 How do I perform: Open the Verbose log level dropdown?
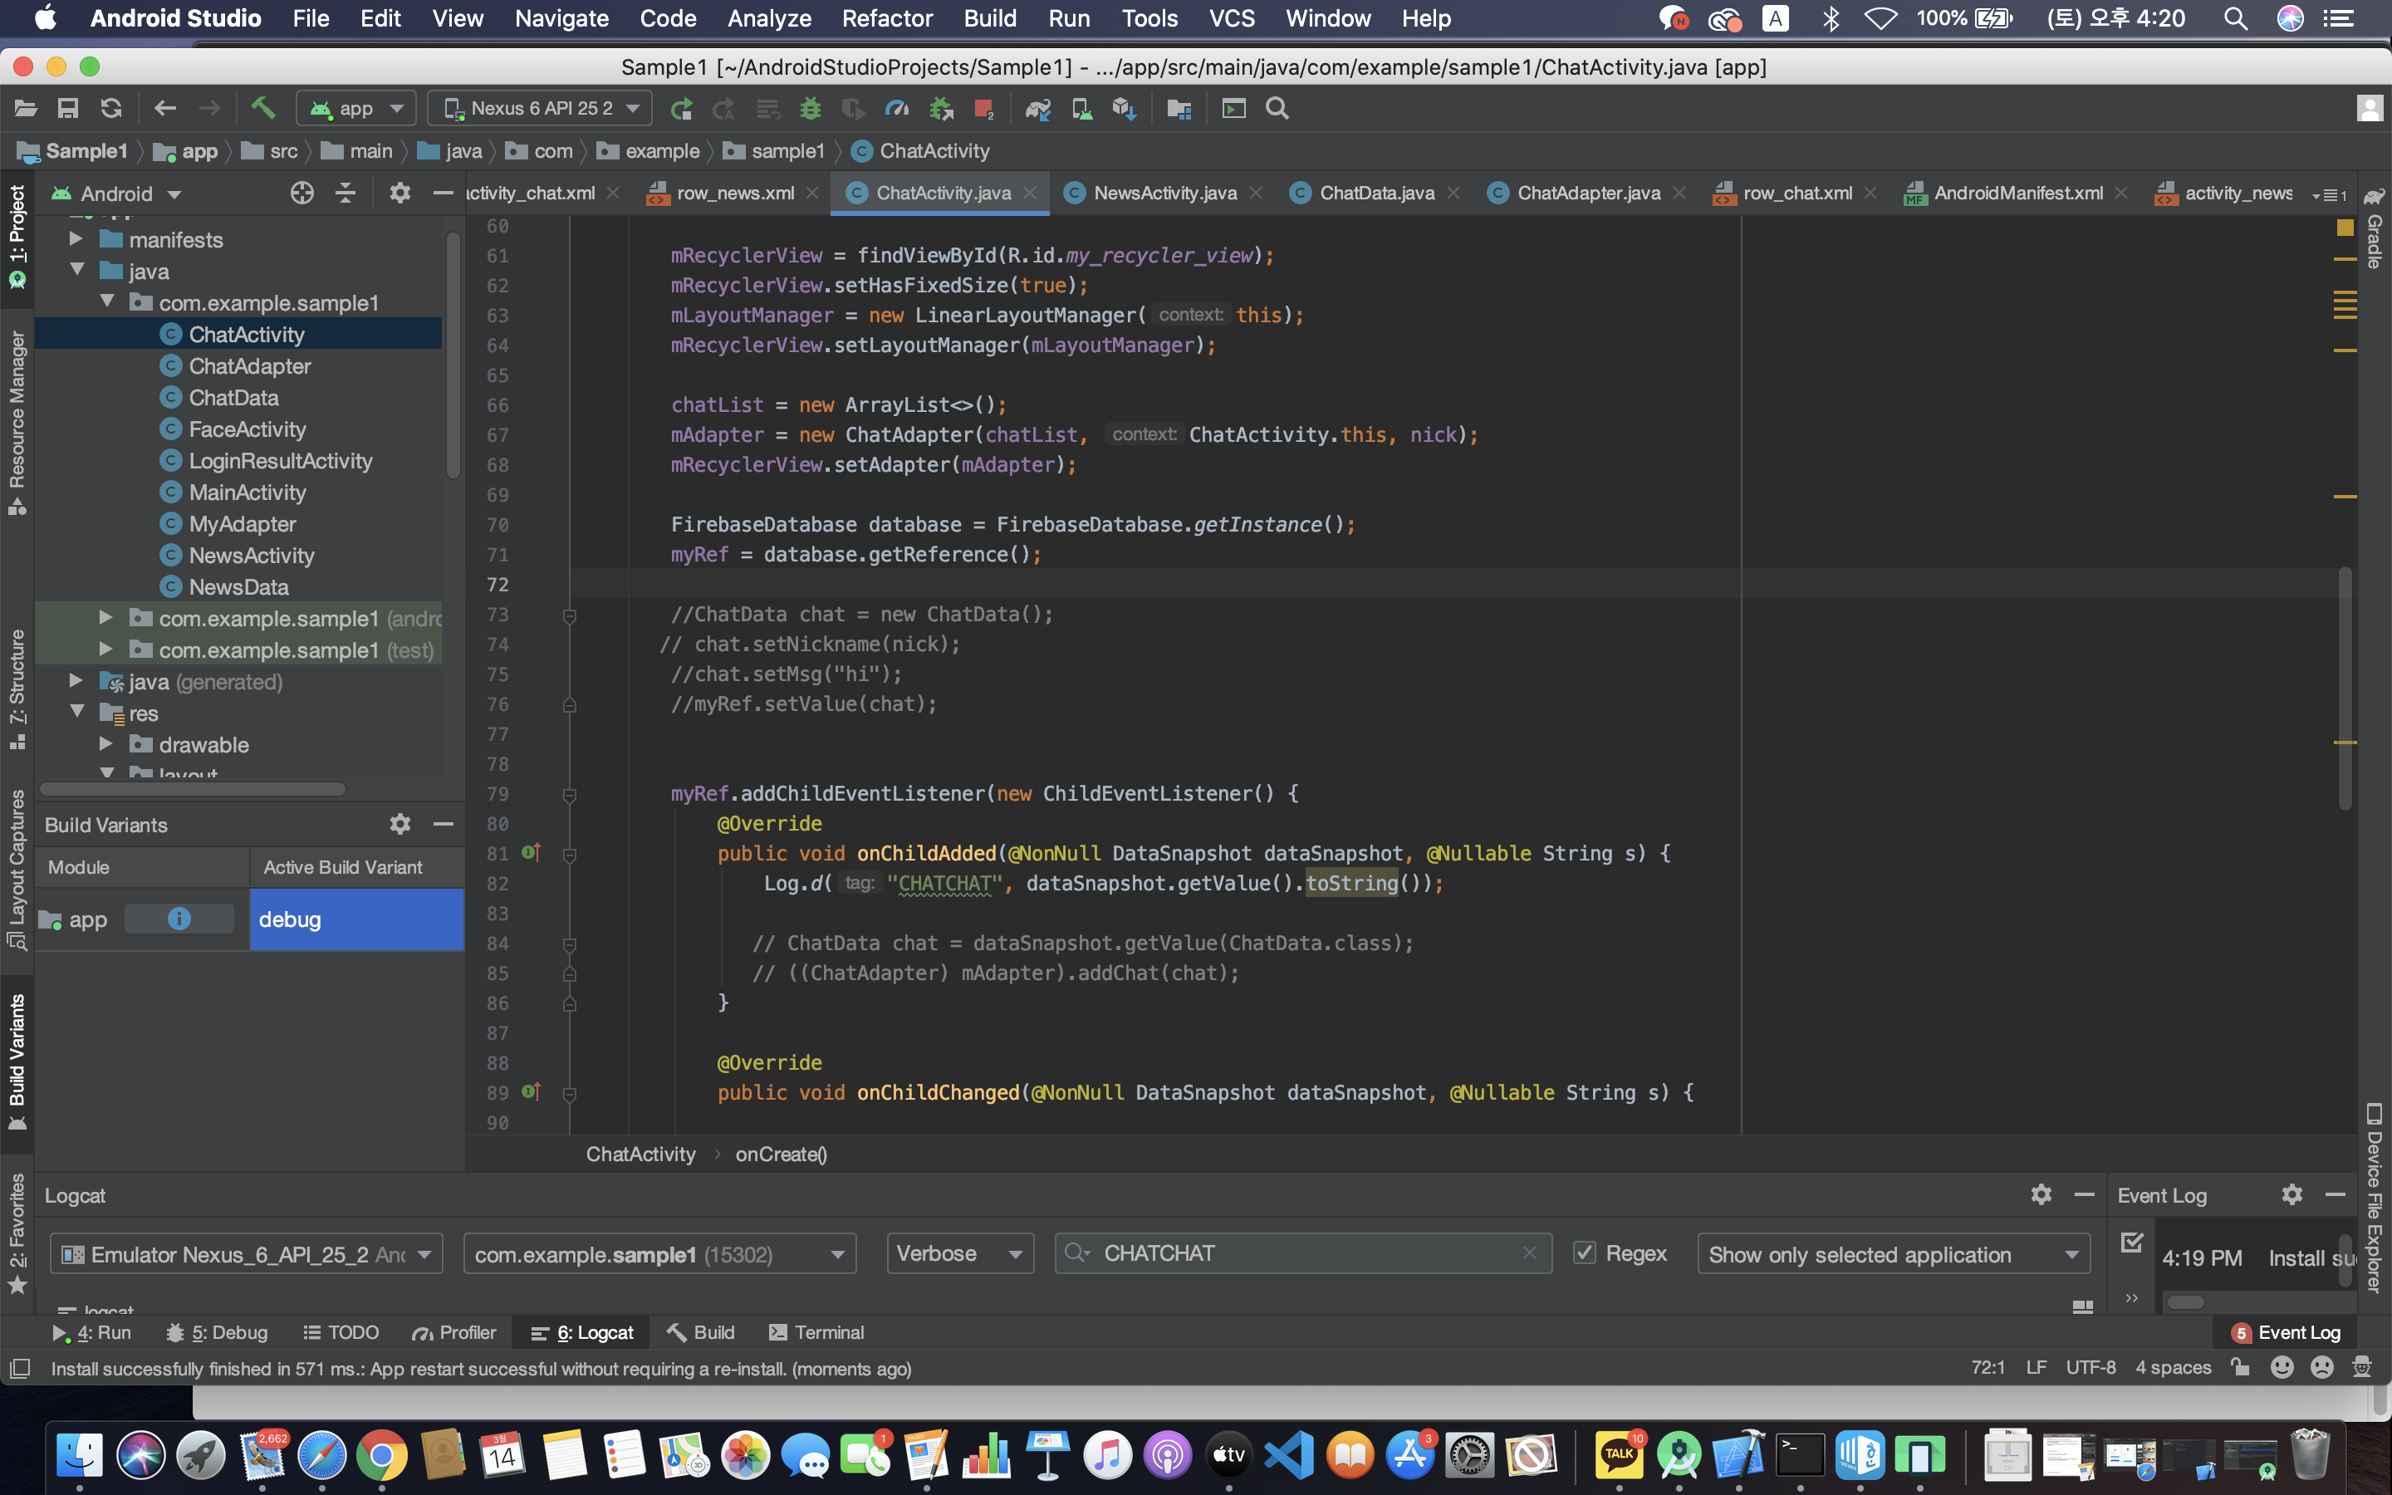click(958, 1254)
